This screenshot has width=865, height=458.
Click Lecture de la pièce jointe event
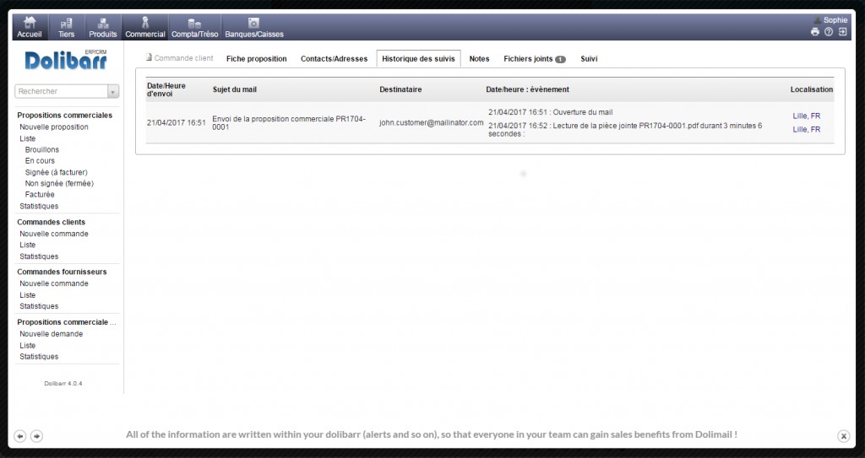tap(625, 130)
